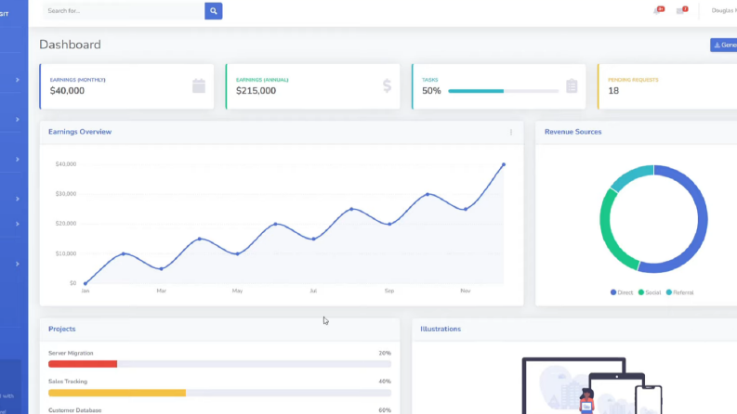Click the green Social legend dot
The width and height of the screenshot is (737, 414).
click(641, 292)
